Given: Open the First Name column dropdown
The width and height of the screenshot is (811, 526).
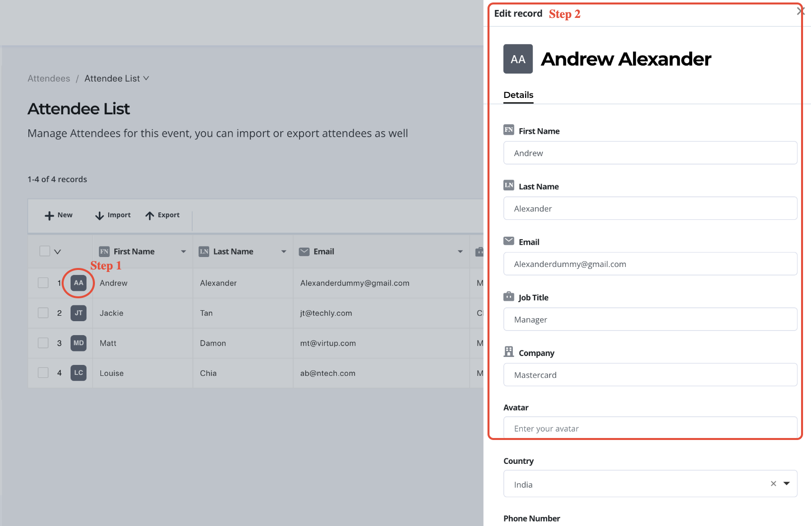Looking at the screenshot, I should (x=183, y=251).
